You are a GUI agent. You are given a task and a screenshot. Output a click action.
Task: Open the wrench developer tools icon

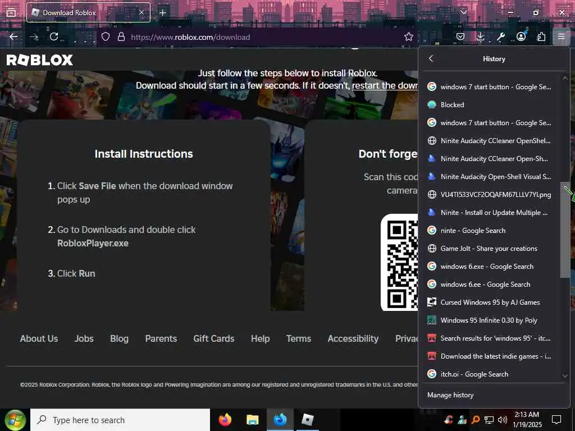click(500, 36)
